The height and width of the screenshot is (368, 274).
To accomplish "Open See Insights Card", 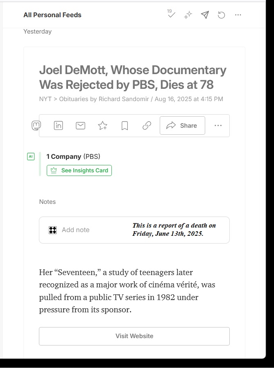I will click(x=79, y=170).
